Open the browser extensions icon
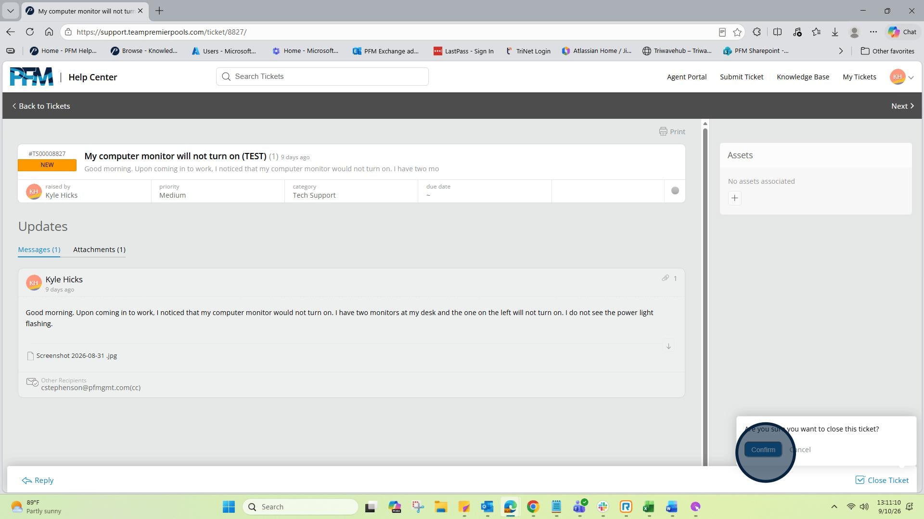924x519 pixels. point(757,32)
